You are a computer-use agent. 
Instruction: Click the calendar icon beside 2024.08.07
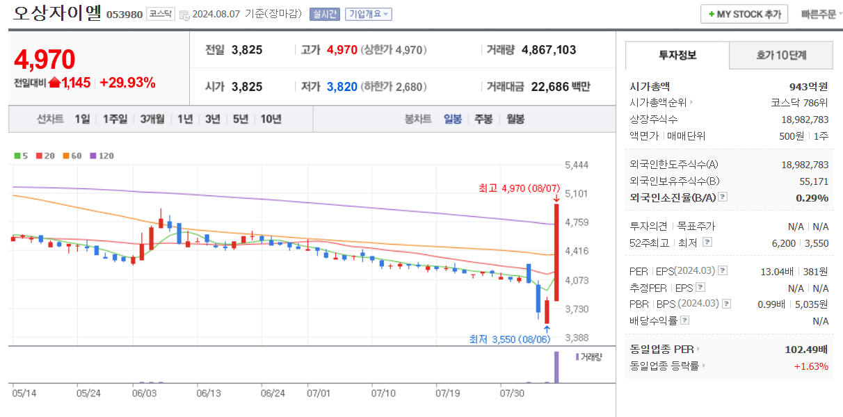[184, 15]
